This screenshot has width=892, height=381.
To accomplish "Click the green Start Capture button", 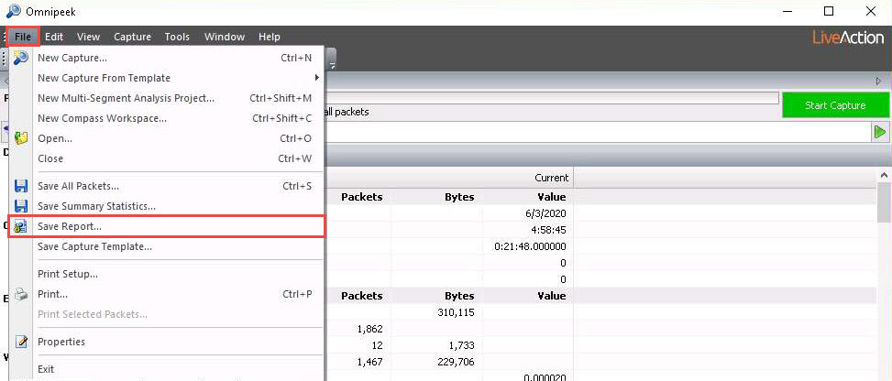I will pos(835,105).
